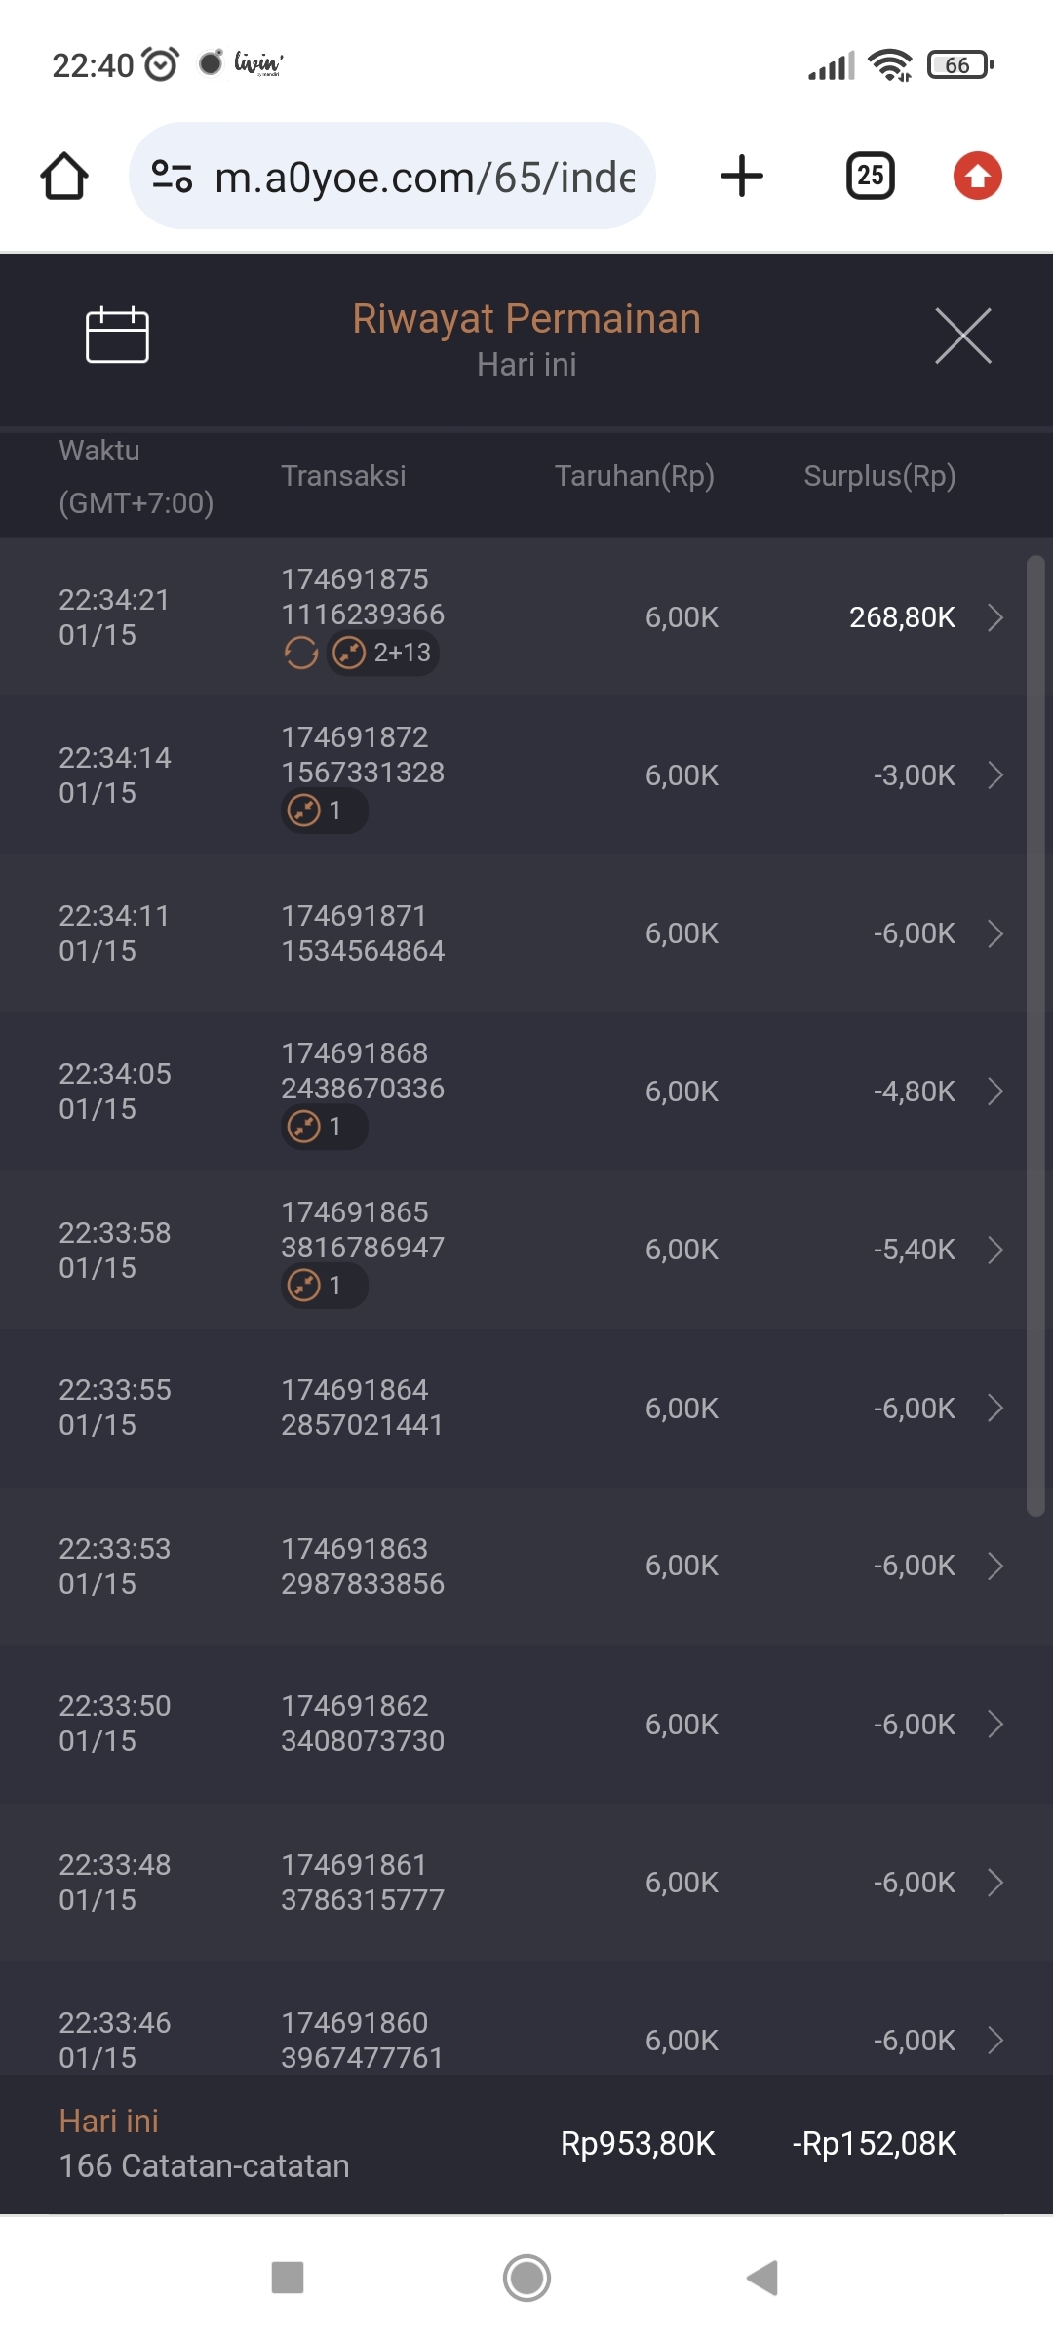Tap the 2+13 free spin badge
This screenshot has width=1053, height=2341.
[384, 653]
